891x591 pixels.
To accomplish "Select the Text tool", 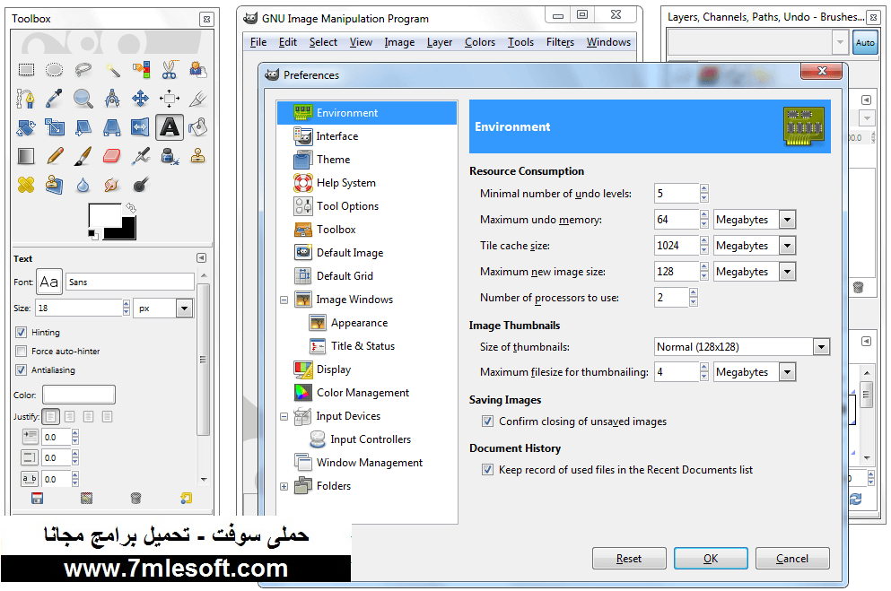I will [x=170, y=127].
